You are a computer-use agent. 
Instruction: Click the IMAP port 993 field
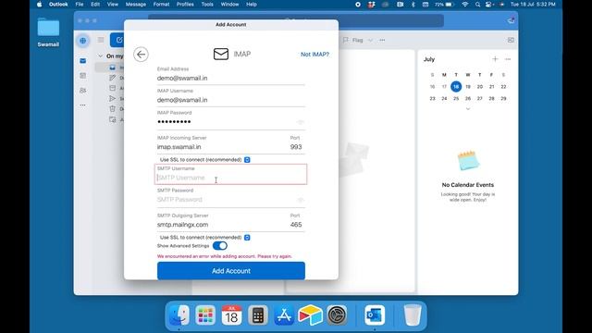296,147
